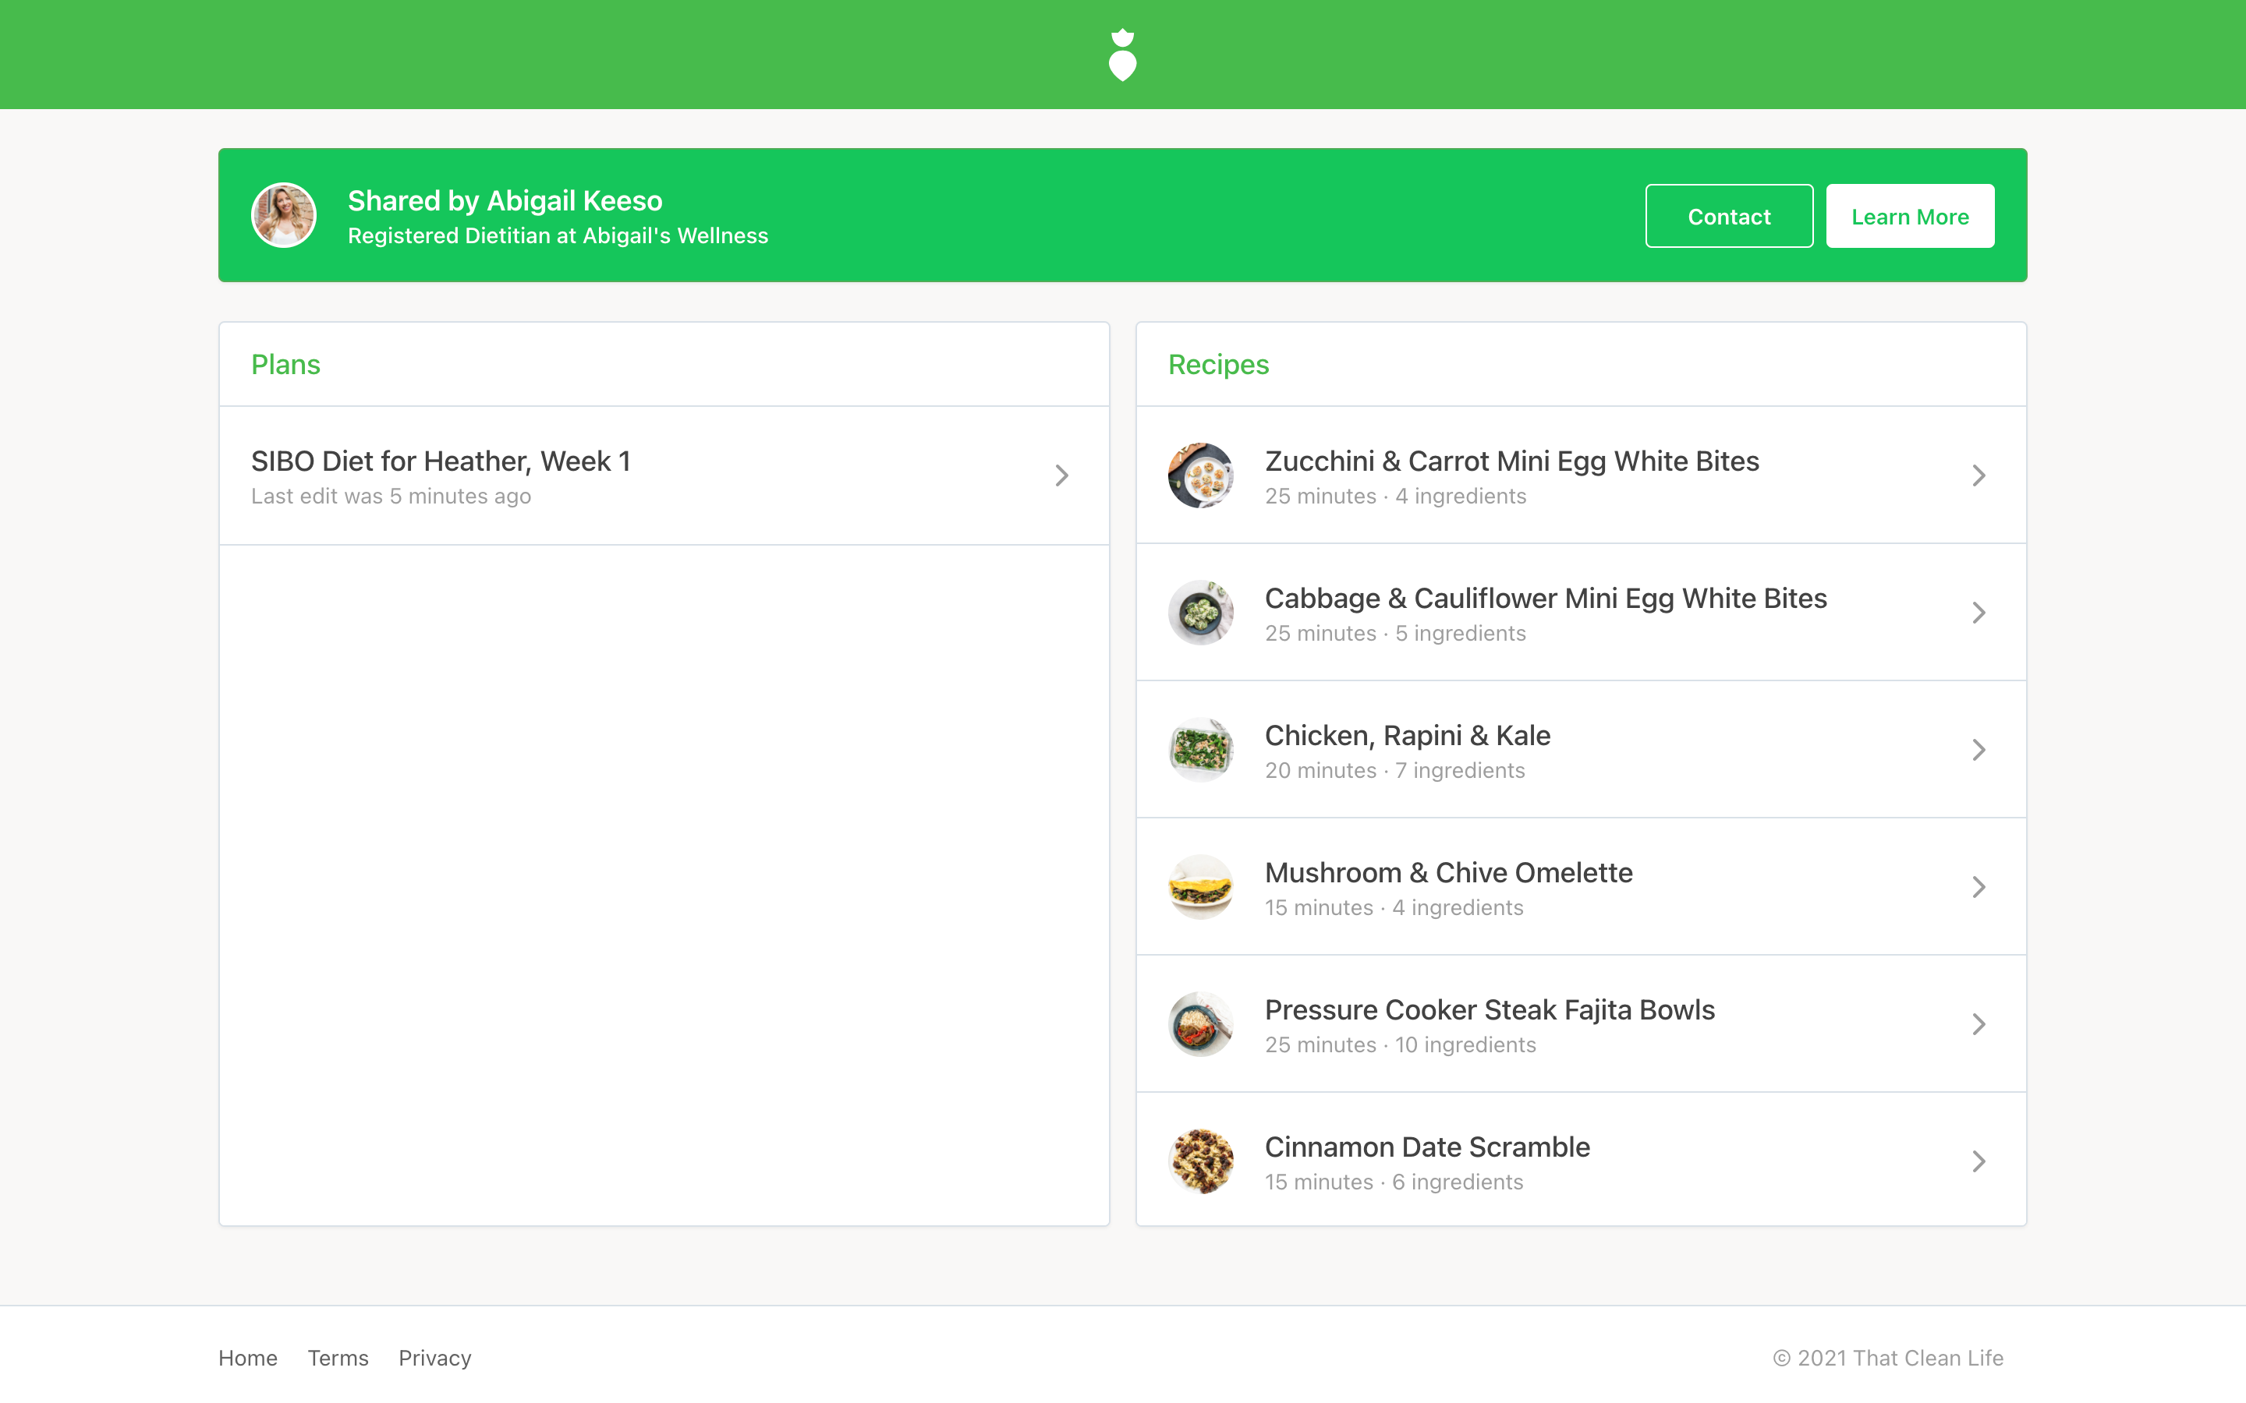Click '15 minutes · 6 ingredients' text

pos(1394,1182)
